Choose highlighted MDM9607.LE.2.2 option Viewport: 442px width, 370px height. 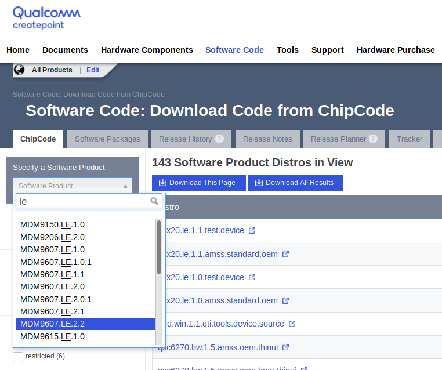coord(85,324)
